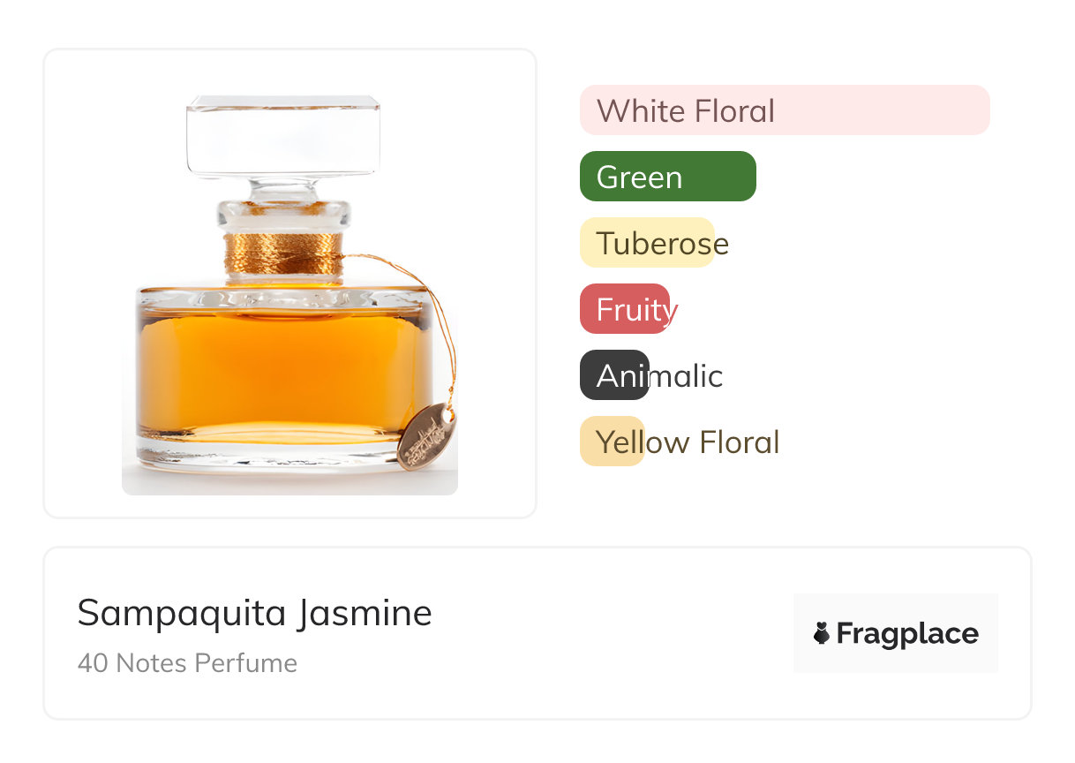Click the final "e" overflowing the Tuberose bar
Viewport: 1075px width, 763px height.
coord(722,245)
